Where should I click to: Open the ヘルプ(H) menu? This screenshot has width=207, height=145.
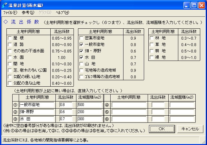coord(62,13)
